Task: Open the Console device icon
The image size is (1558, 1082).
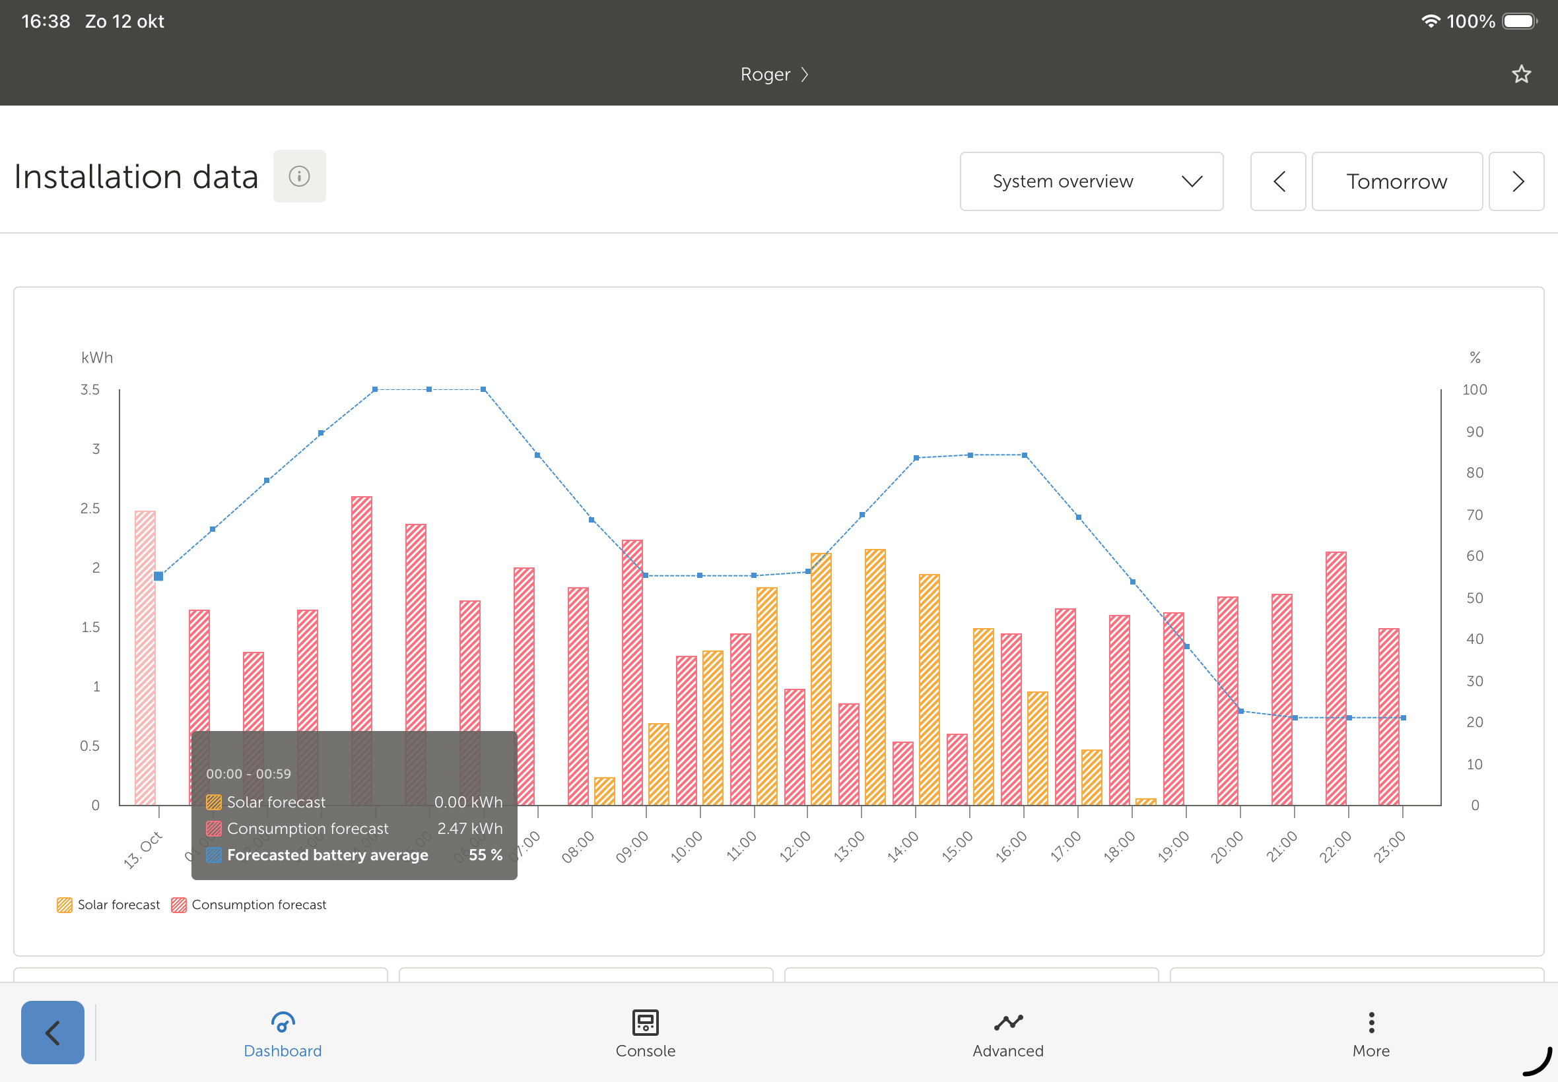Action: (645, 1022)
